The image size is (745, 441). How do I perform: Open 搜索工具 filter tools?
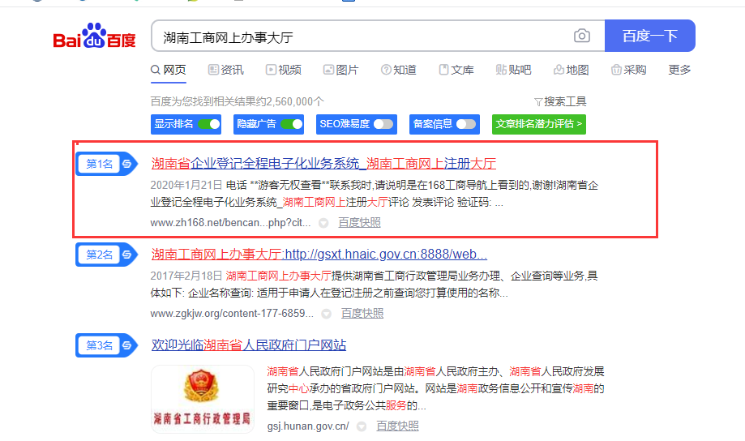coord(560,101)
